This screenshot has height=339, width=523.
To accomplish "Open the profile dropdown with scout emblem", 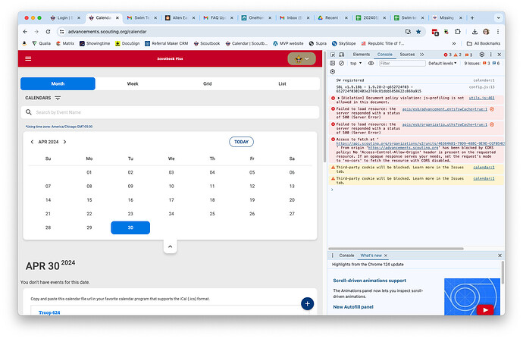I will point(302,58).
